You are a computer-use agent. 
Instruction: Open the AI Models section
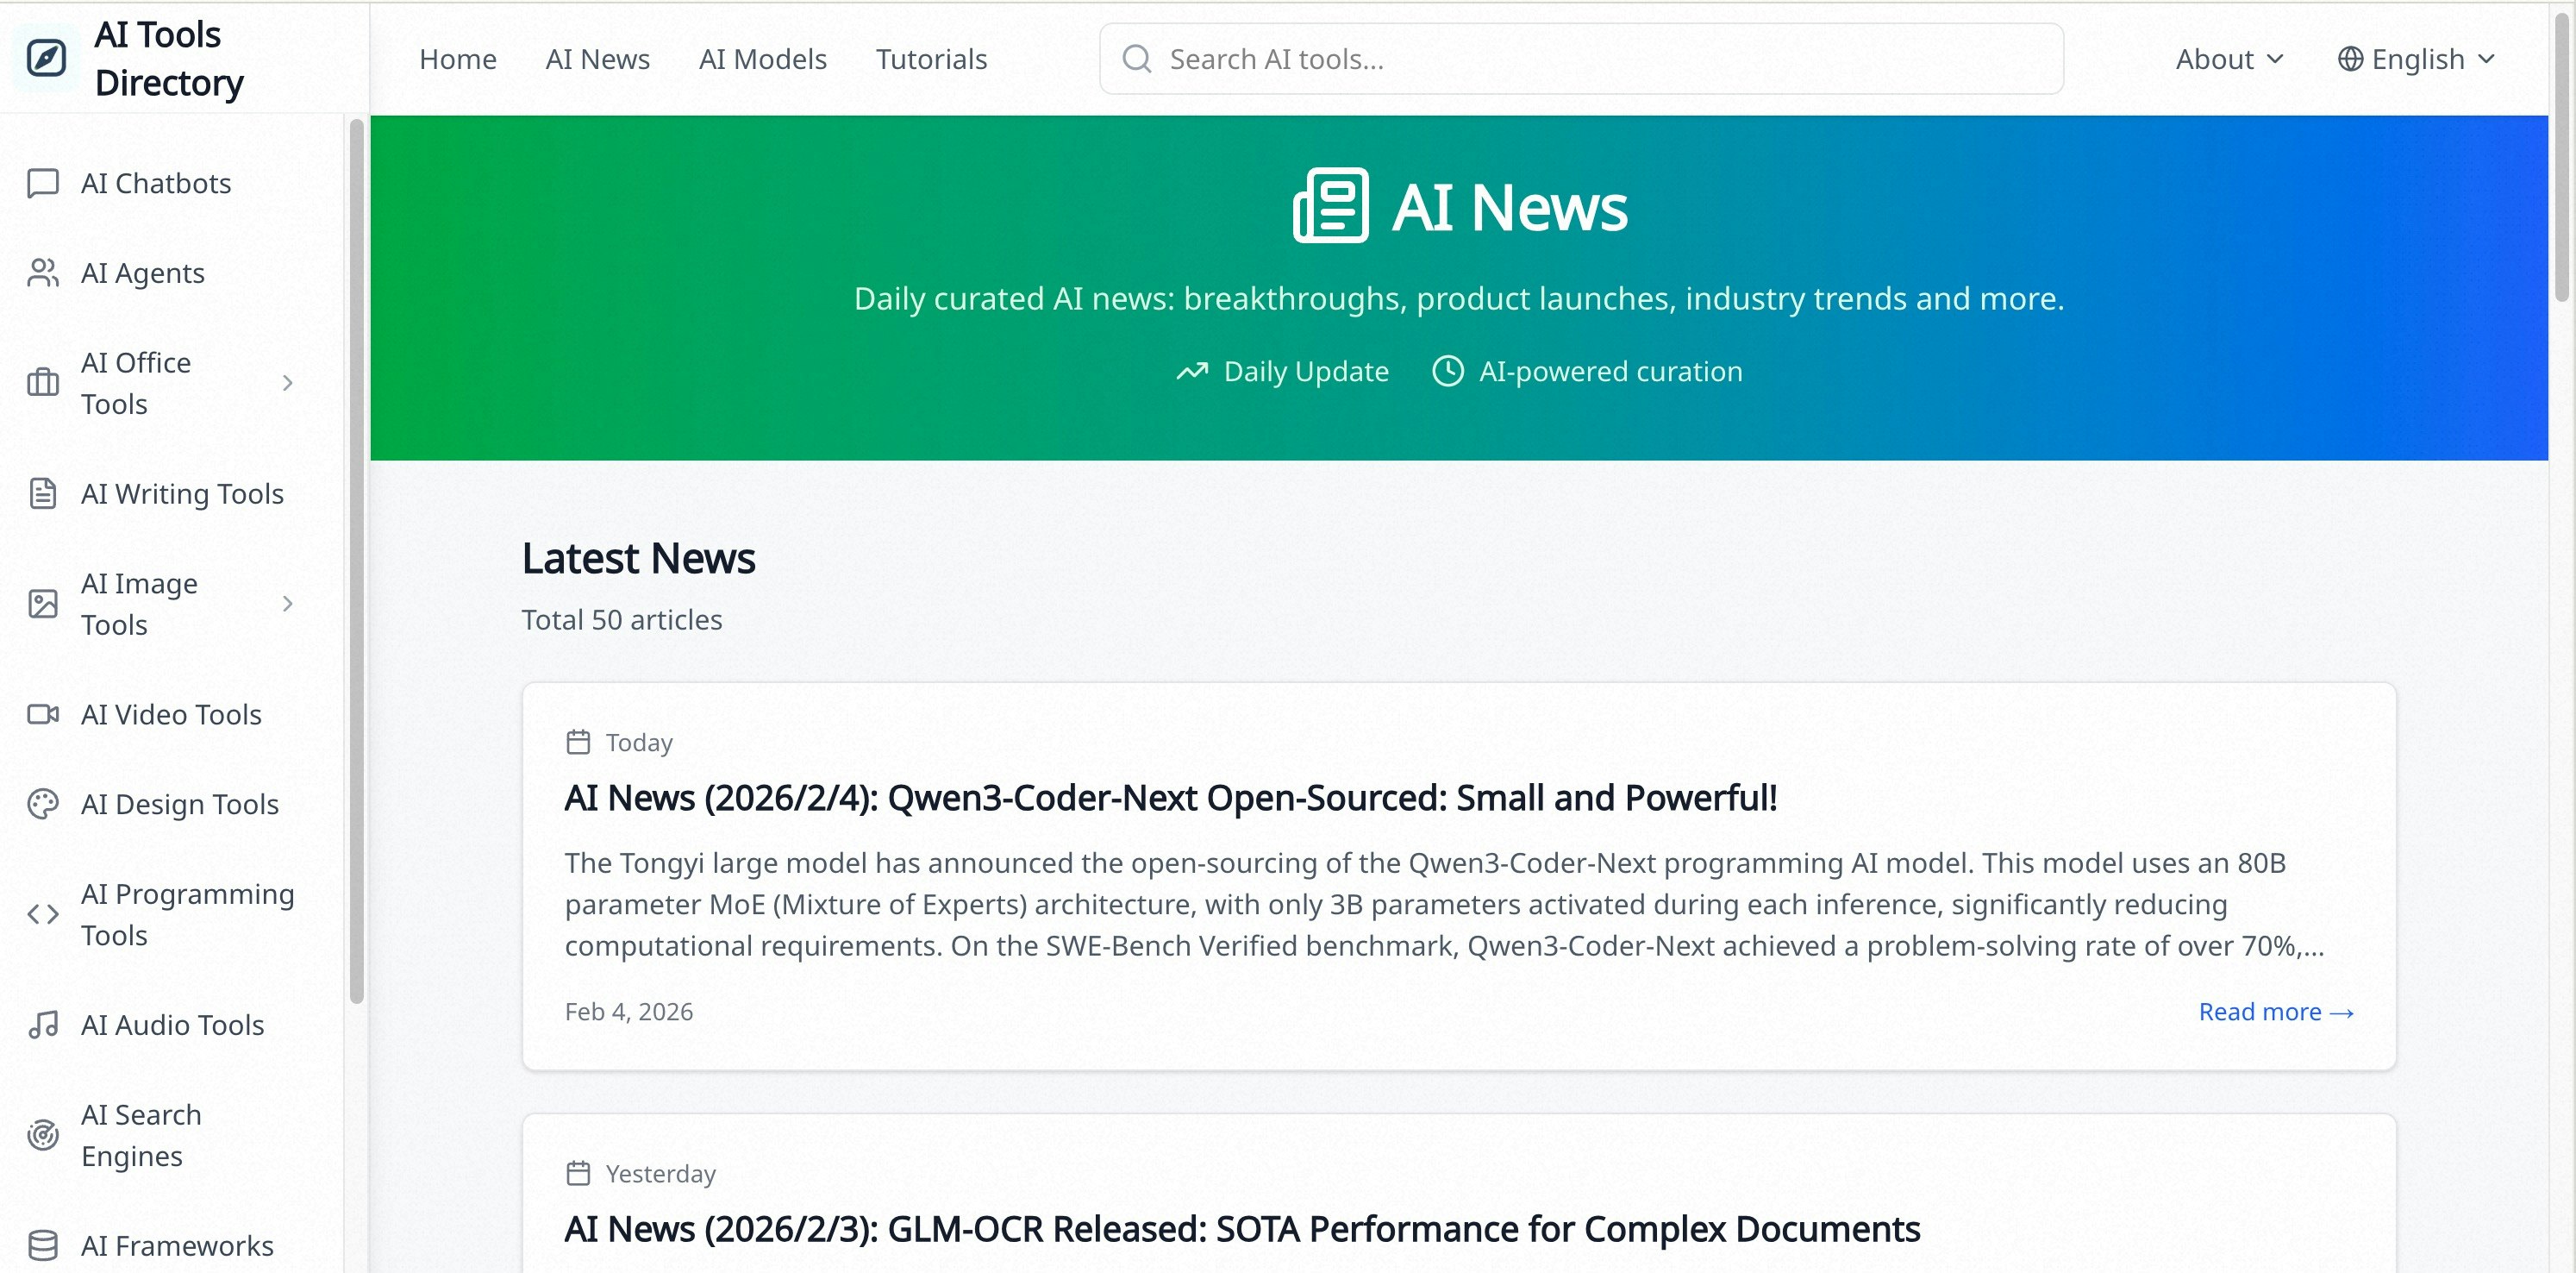pyautogui.click(x=762, y=58)
